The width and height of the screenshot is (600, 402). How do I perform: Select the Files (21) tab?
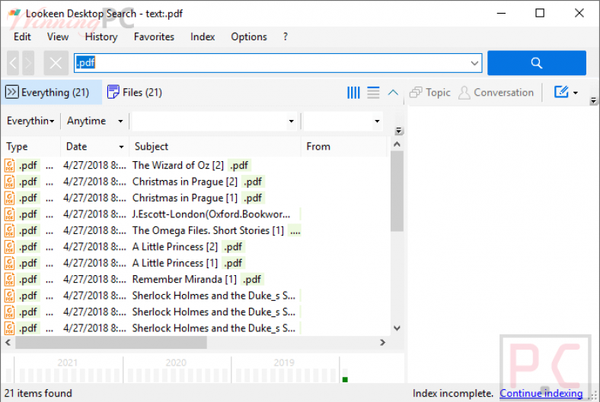coord(135,93)
